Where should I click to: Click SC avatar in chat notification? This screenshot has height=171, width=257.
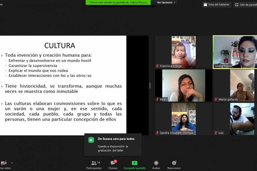pyautogui.click(x=91, y=140)
